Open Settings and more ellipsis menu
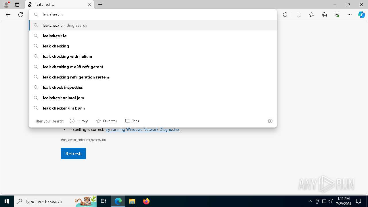The width and height of the screenshot is (368, 207). click(x=350, y=15)
